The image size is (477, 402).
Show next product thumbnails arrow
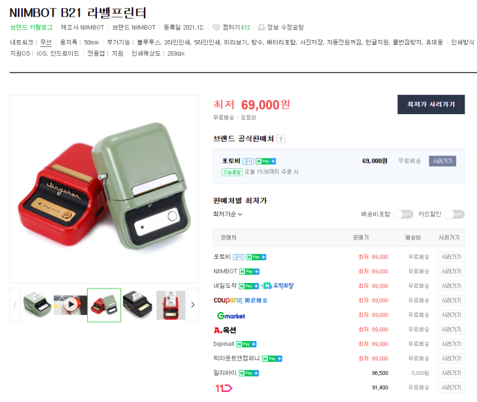193,305
